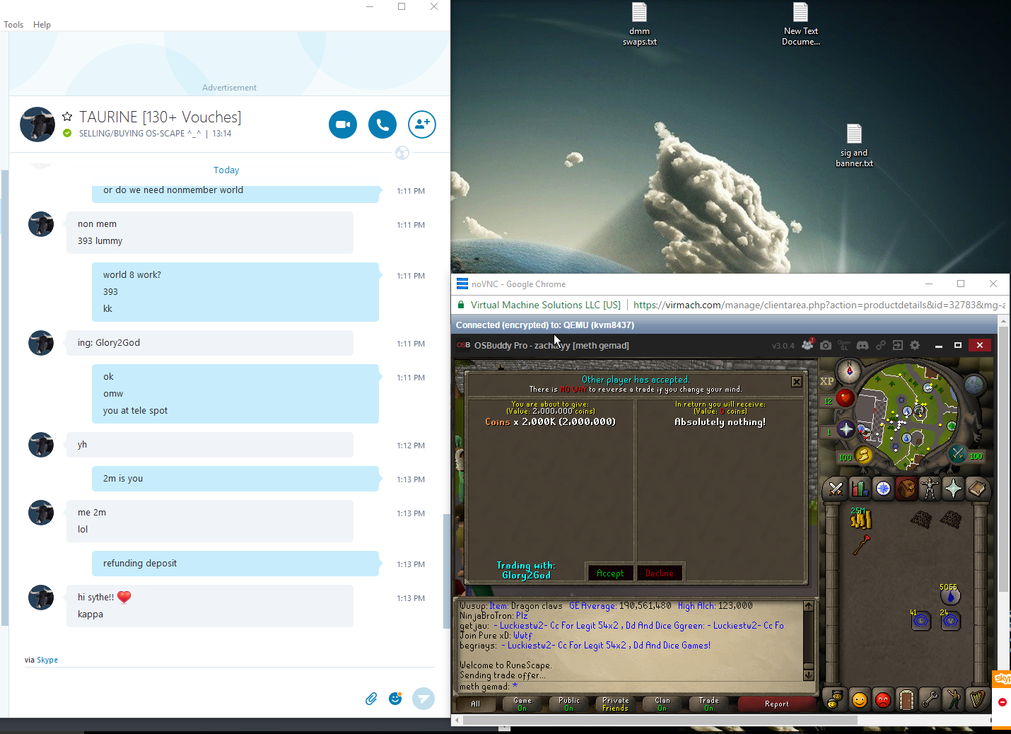
Task: Add a participant to the Skype conversation
Action: pyautogui.click(x=422, y=124)
